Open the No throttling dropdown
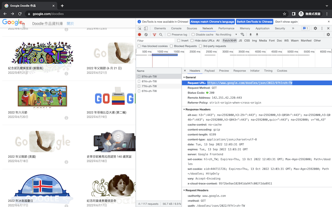The width and height of the screenshot is (332, 207). [x=226, y=34]
